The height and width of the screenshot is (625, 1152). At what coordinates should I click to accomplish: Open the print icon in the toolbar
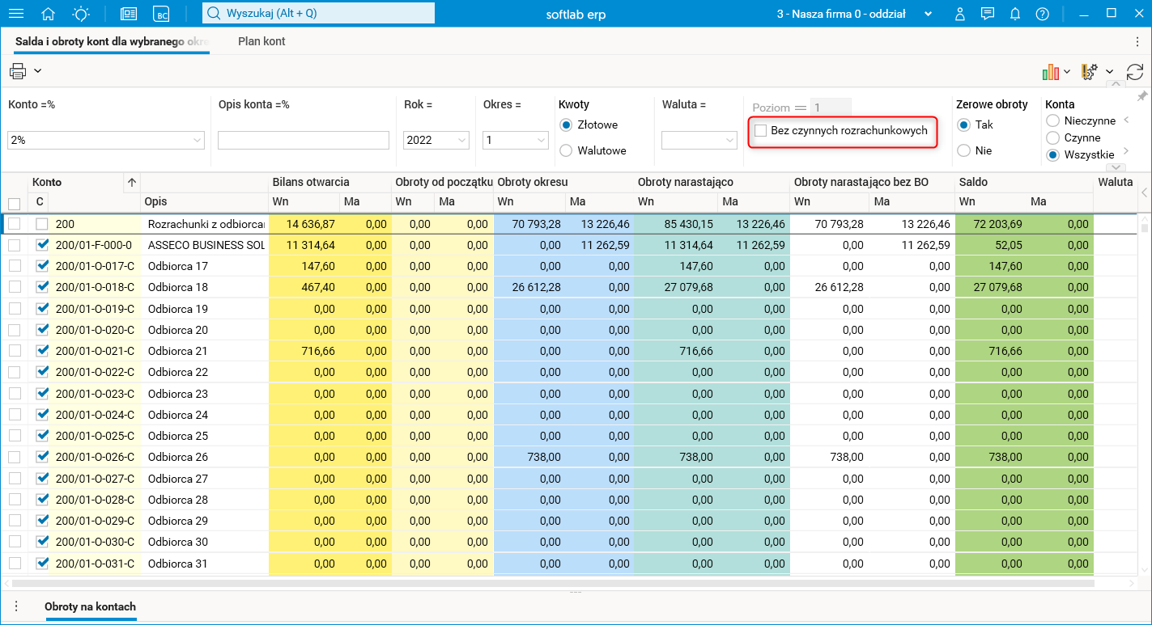pyautogui.click(x=18, y=71)
